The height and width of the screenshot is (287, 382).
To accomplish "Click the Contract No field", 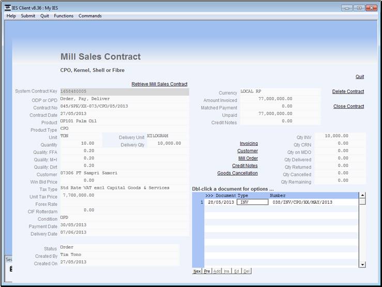I will click(124, 106).
